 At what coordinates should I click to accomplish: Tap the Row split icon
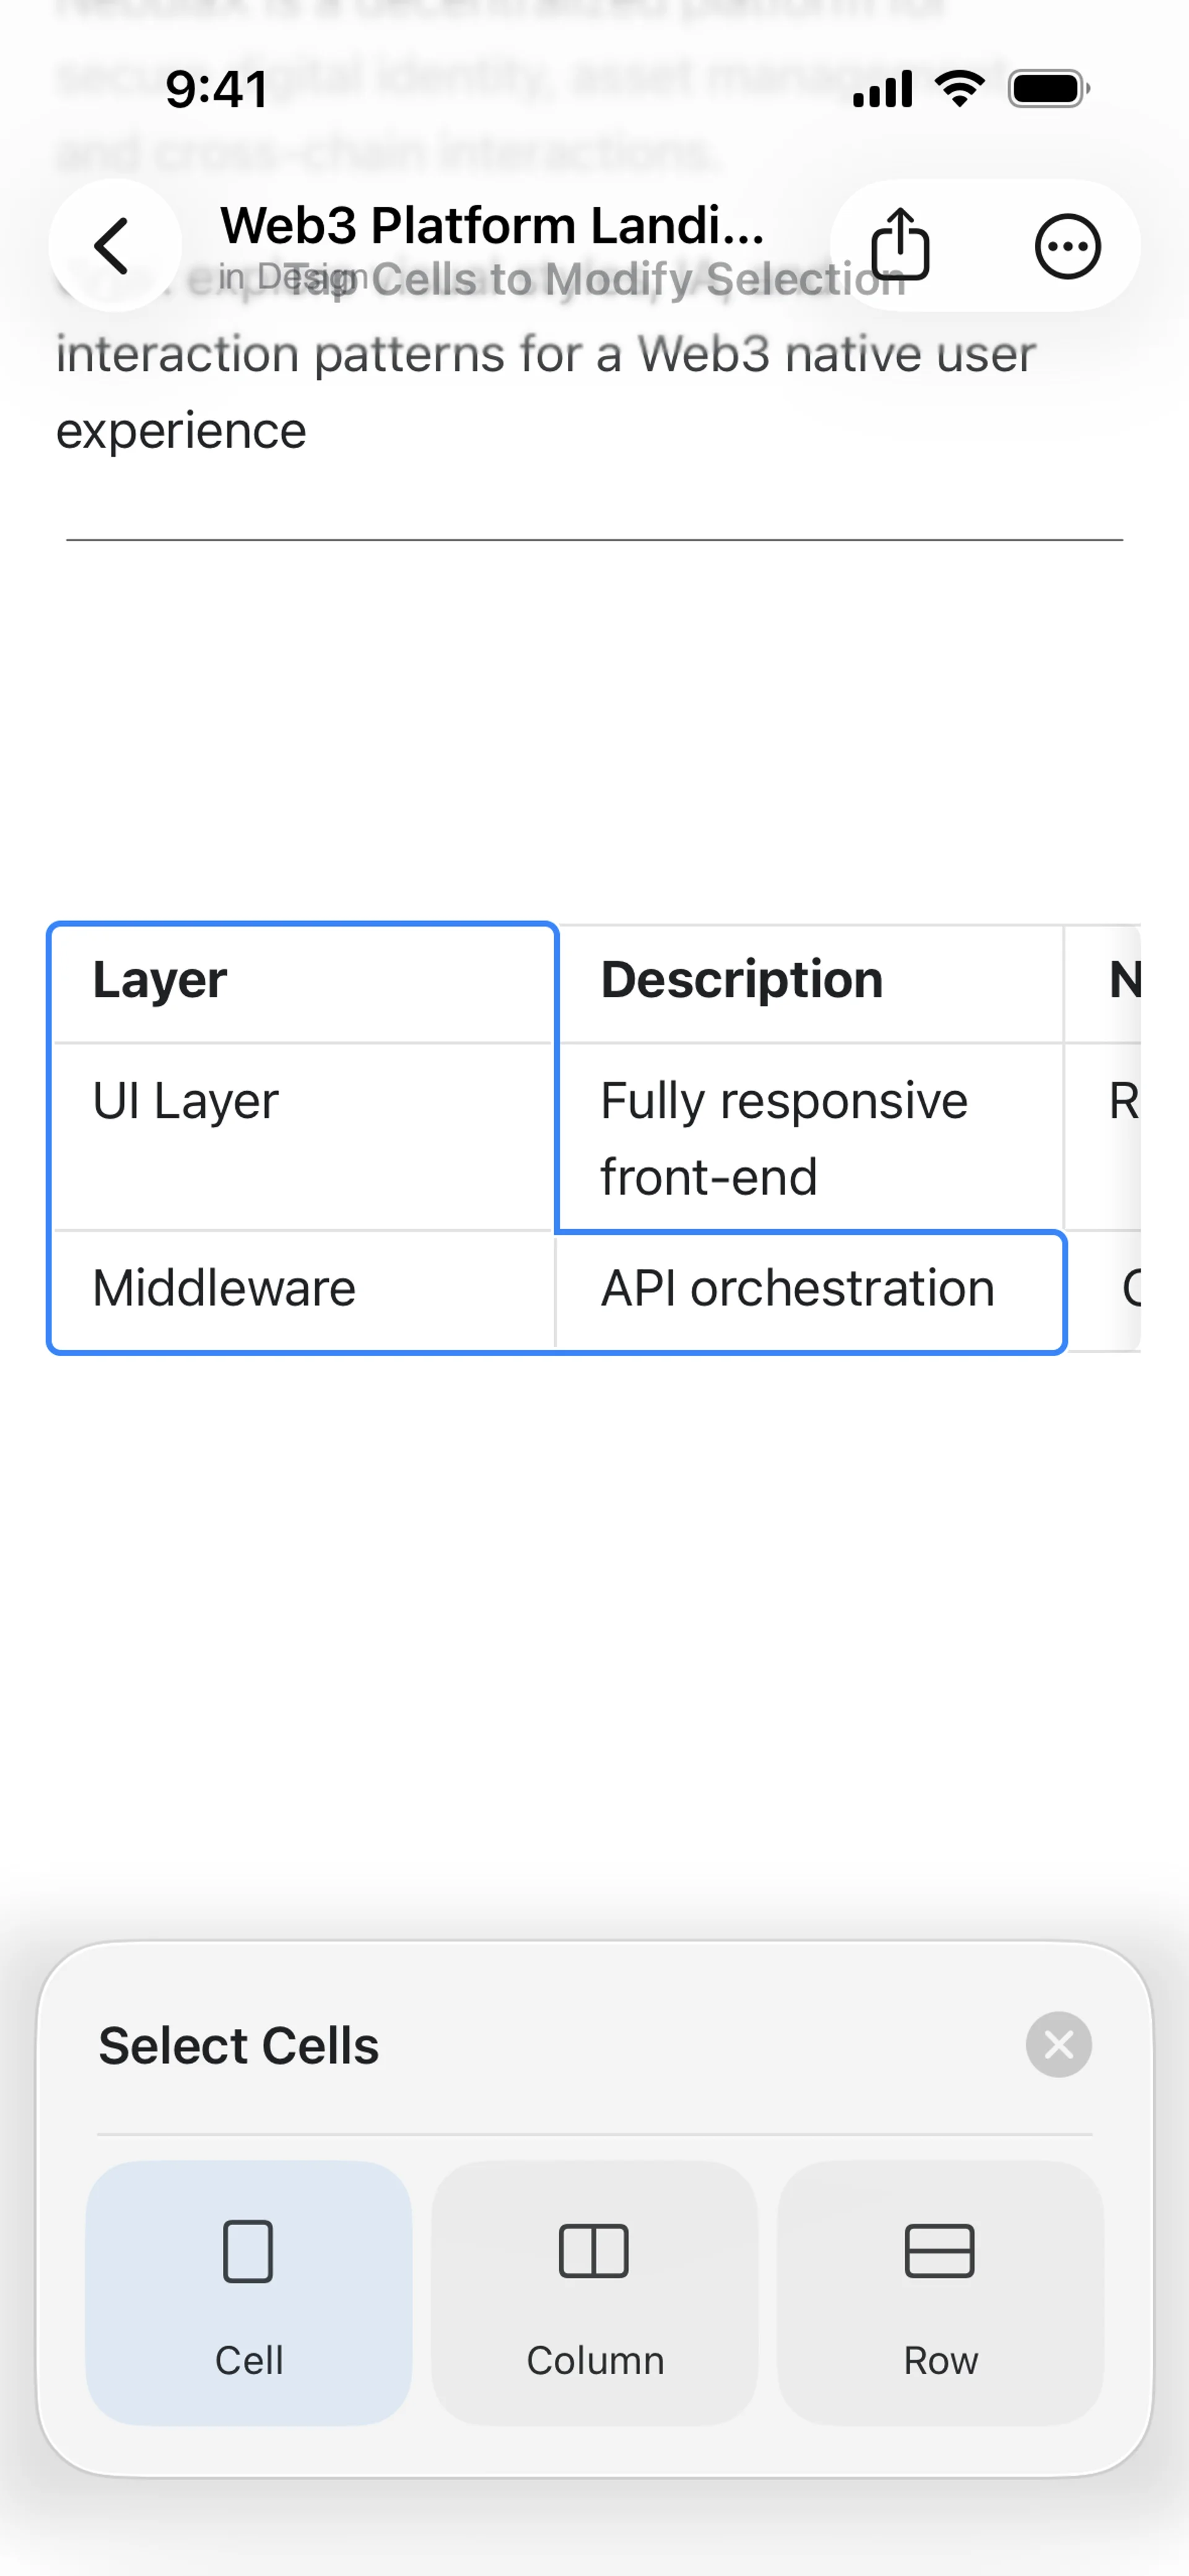pyautogui.click(x=939, y=2251)
